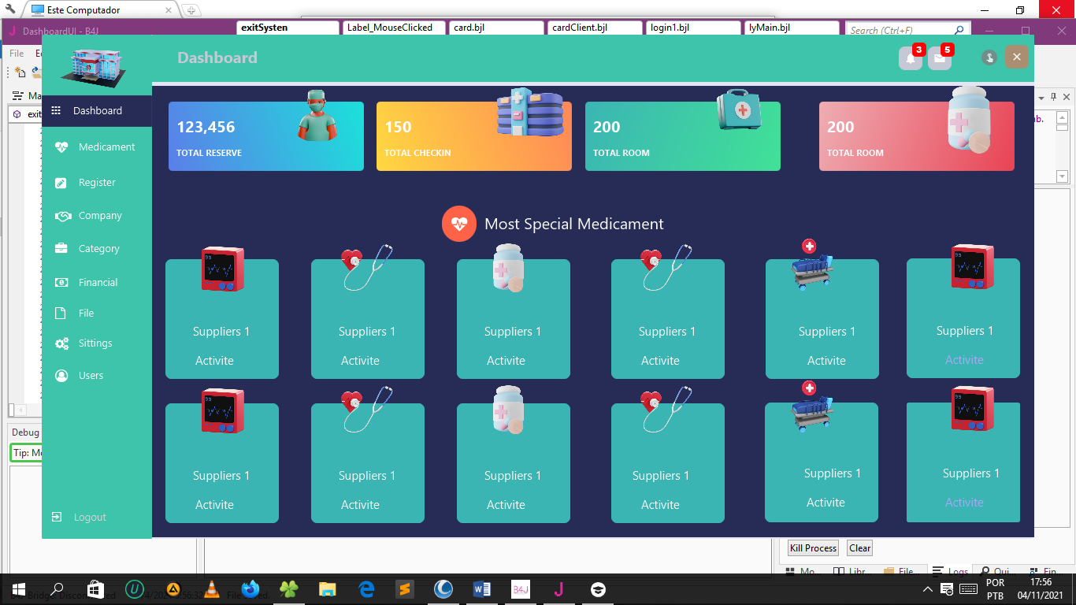Click the round user profile icon in the header

pos(989,58)
